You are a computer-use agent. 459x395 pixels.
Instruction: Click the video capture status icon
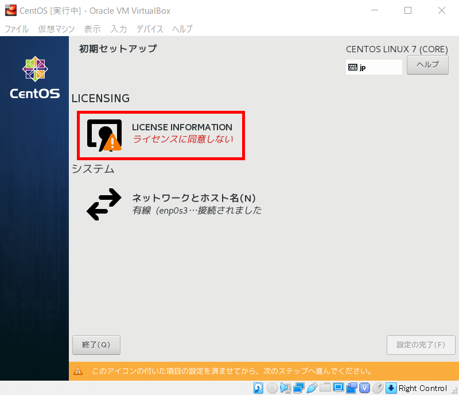pos(352,388)
